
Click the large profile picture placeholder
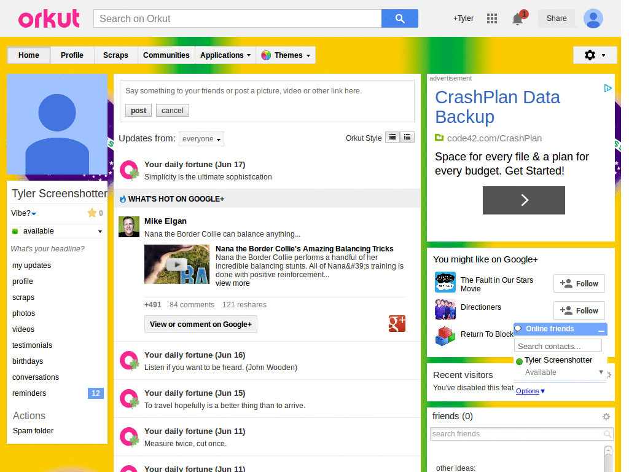click(57, 124)
